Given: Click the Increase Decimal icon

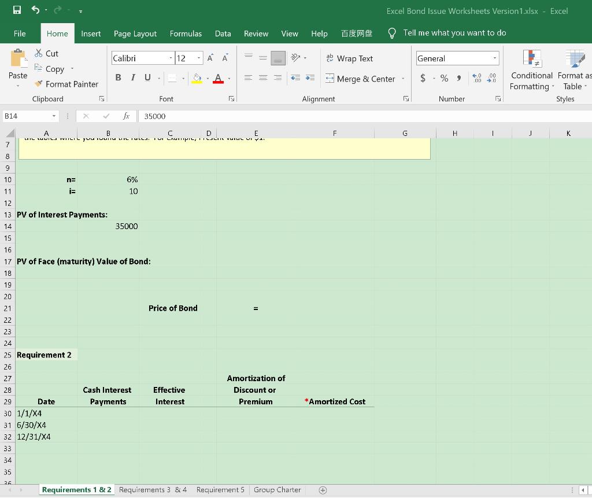Looking at the screenshot, I should (x=477, y=77).
